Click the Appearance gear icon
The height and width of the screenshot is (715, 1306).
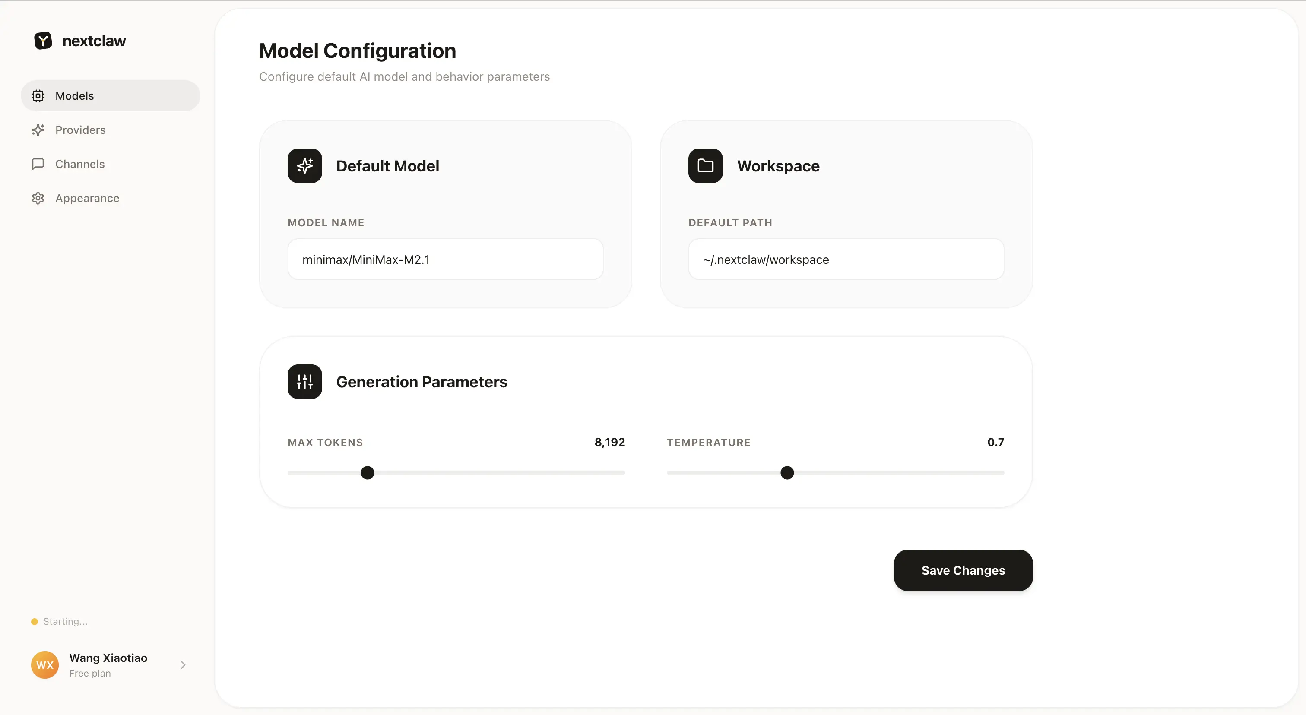pos(38,198)
